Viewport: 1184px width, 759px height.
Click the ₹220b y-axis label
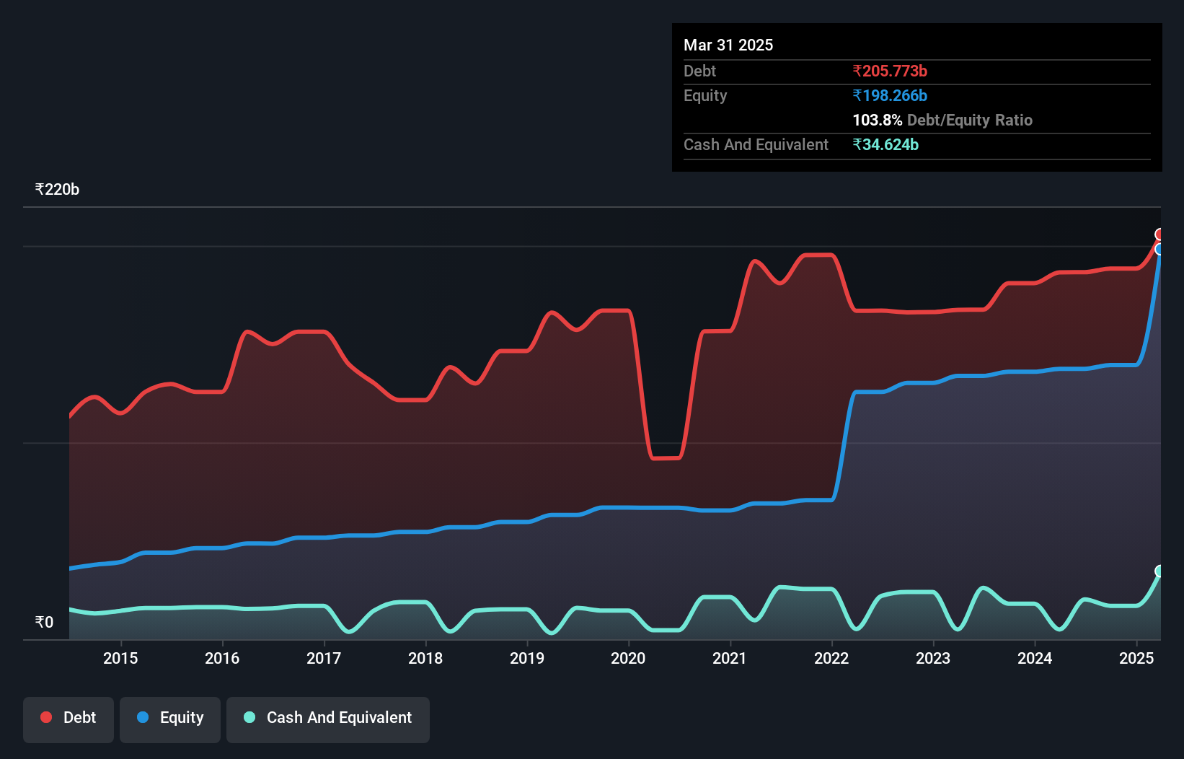click(x=57, y=190)
